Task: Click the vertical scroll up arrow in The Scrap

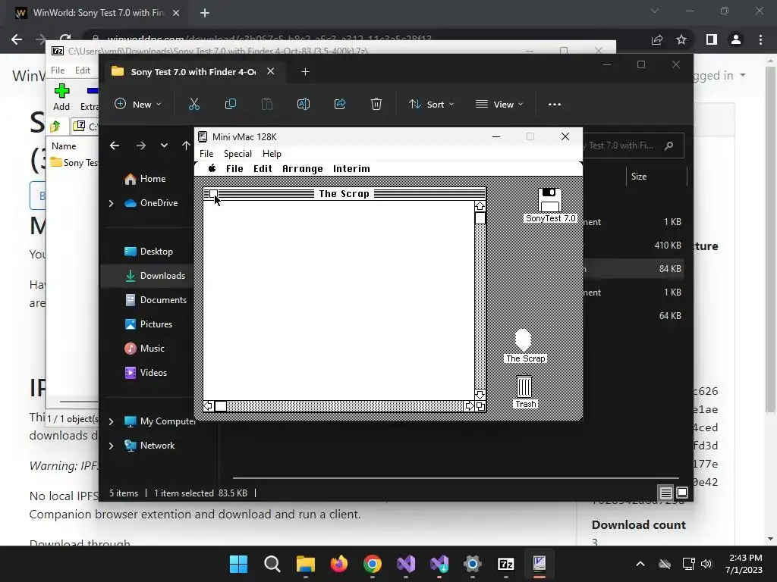Action: tap(480, 206)
